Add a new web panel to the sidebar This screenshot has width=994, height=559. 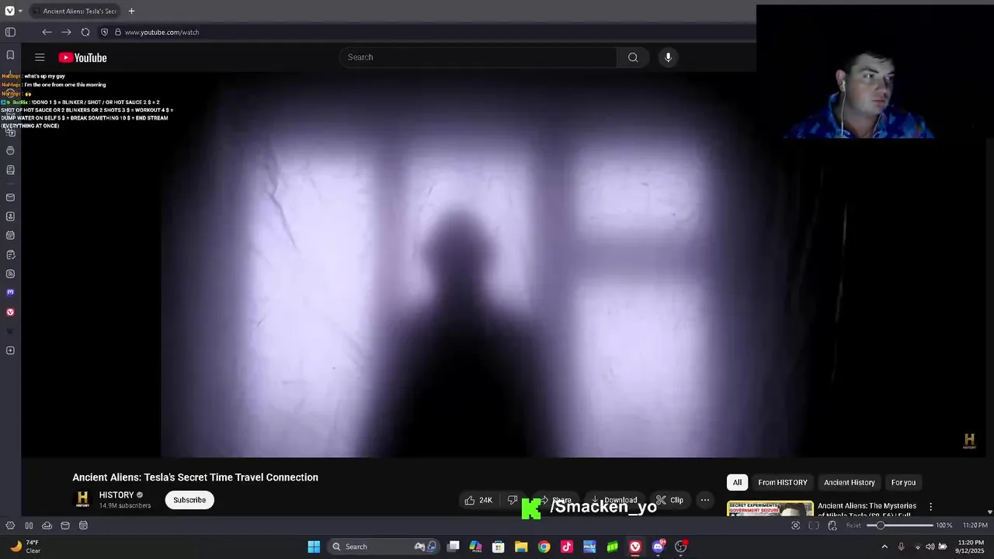pos(10,350)
